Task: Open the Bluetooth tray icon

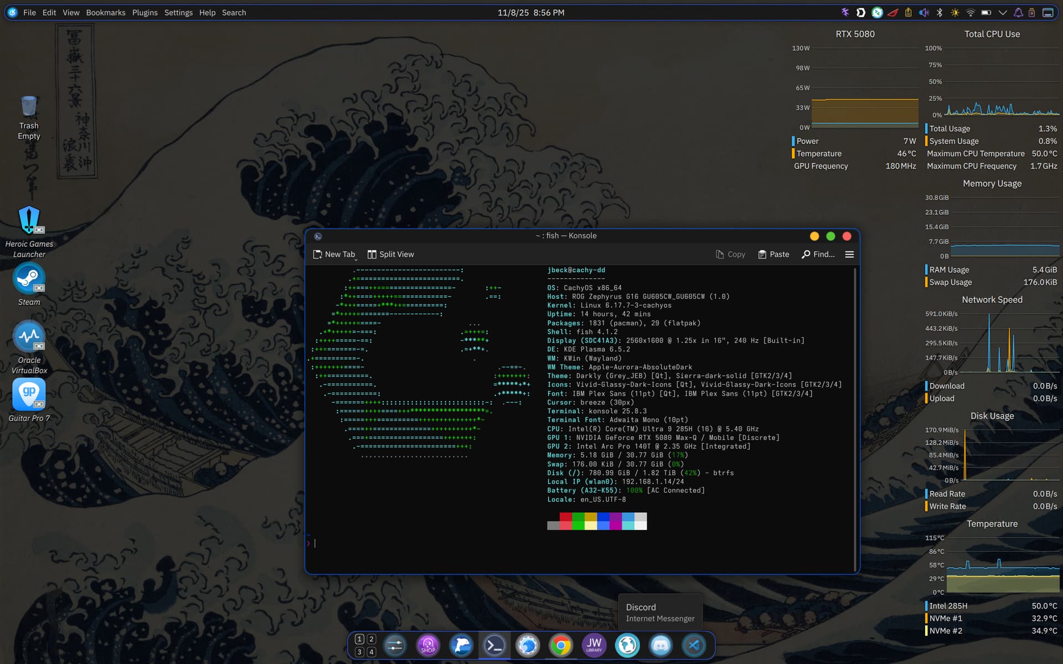Action: [940, 12]
